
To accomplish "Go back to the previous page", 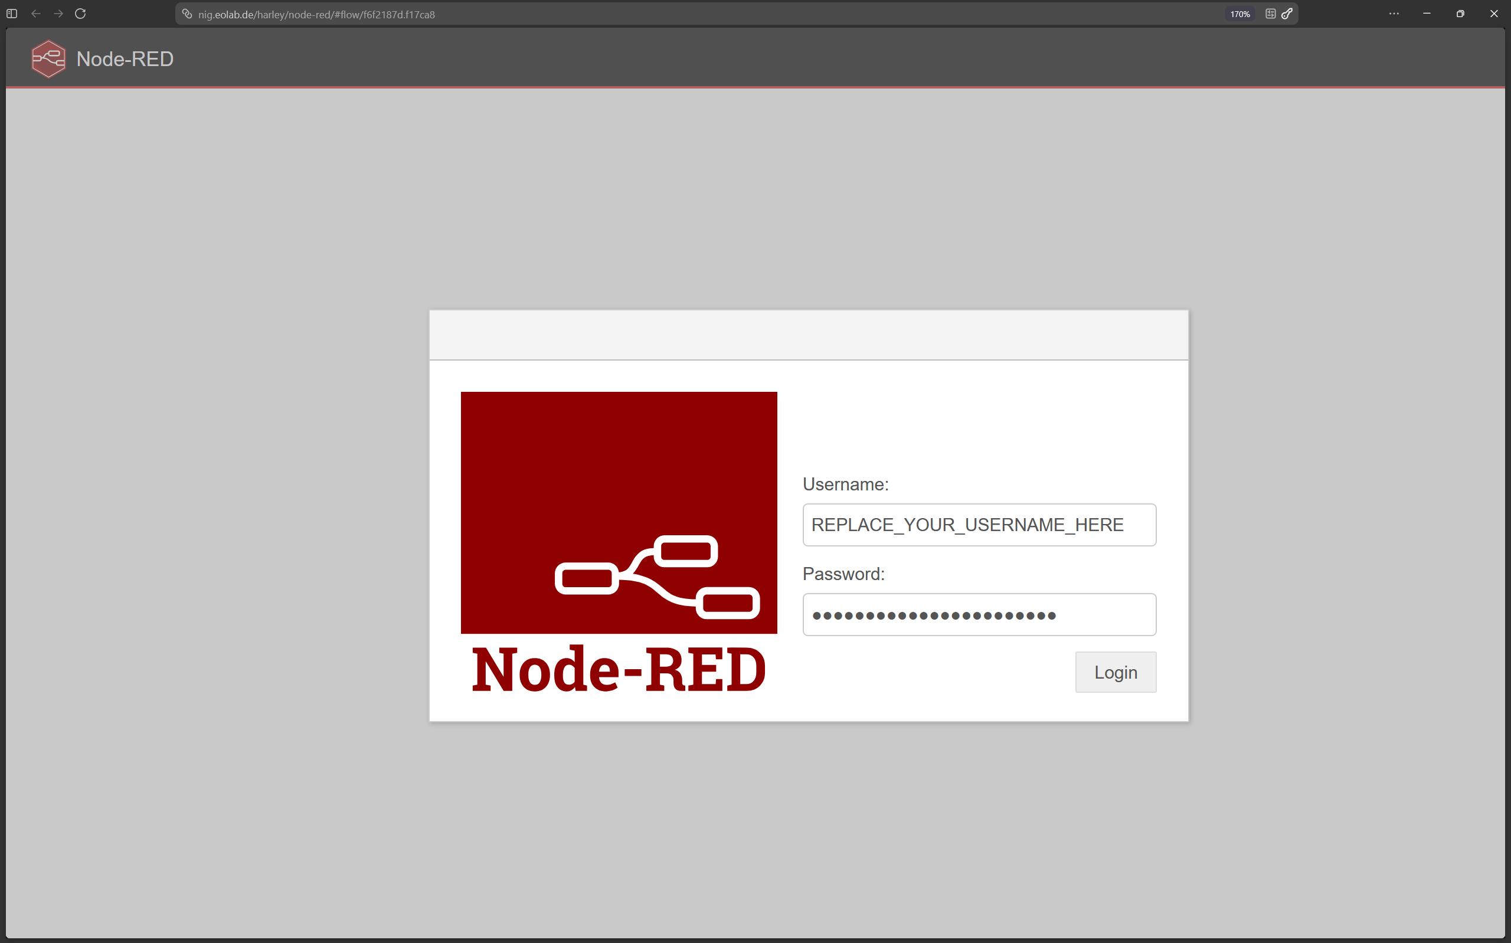I will tap(35, 14).
